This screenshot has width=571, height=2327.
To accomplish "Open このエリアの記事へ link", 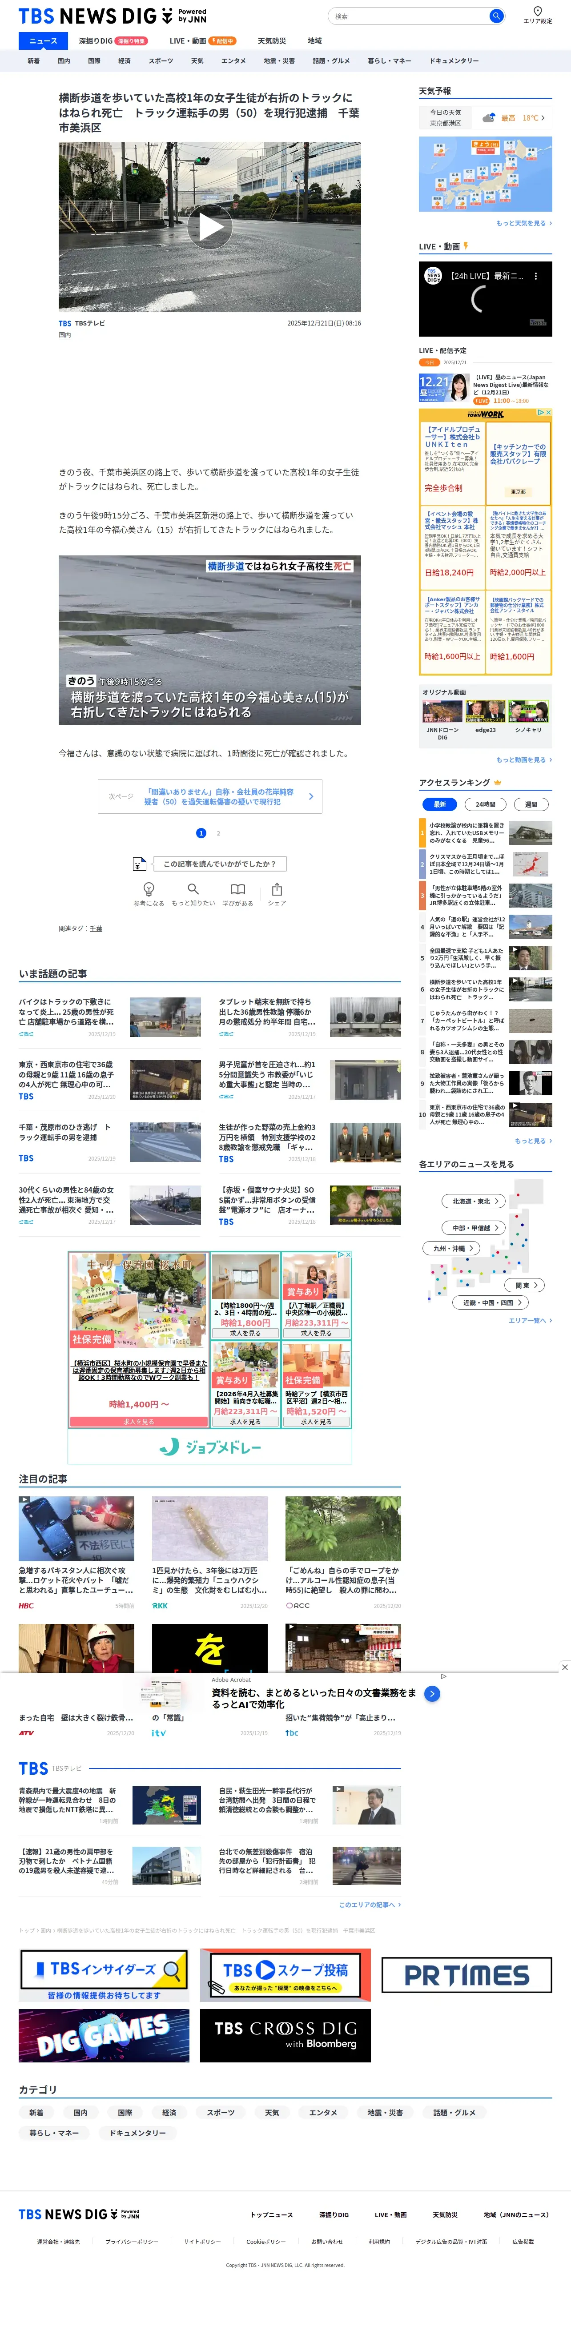I will point(370,1904).
